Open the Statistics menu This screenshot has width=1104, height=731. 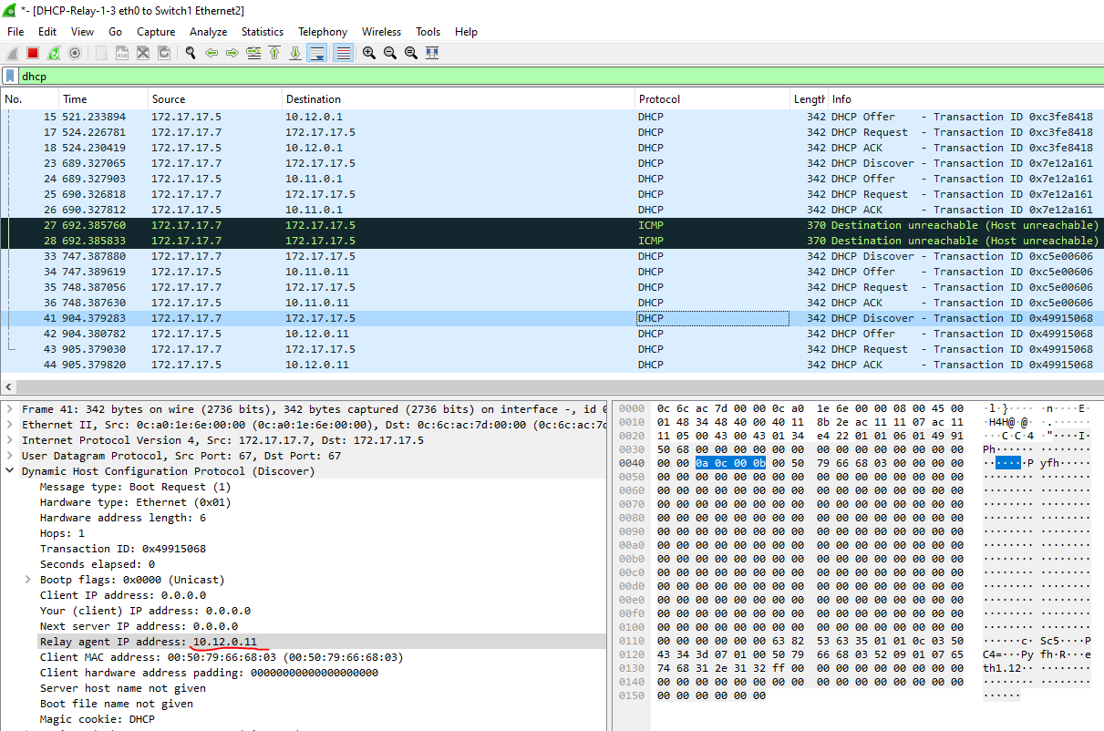pos(263,32)
